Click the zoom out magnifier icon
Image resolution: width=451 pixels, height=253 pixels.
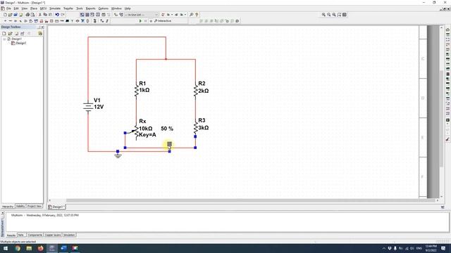[329, 15]
